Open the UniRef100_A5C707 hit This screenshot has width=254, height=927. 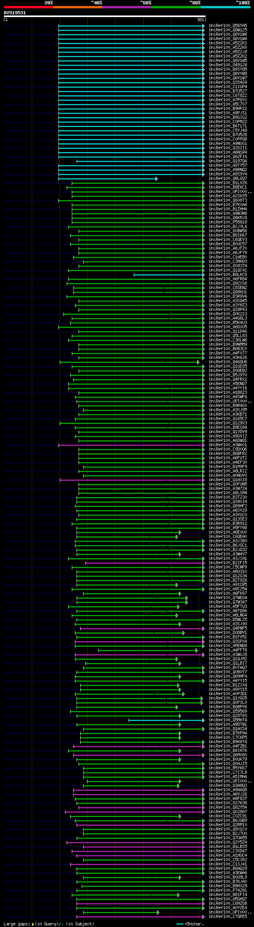point(228,104)
